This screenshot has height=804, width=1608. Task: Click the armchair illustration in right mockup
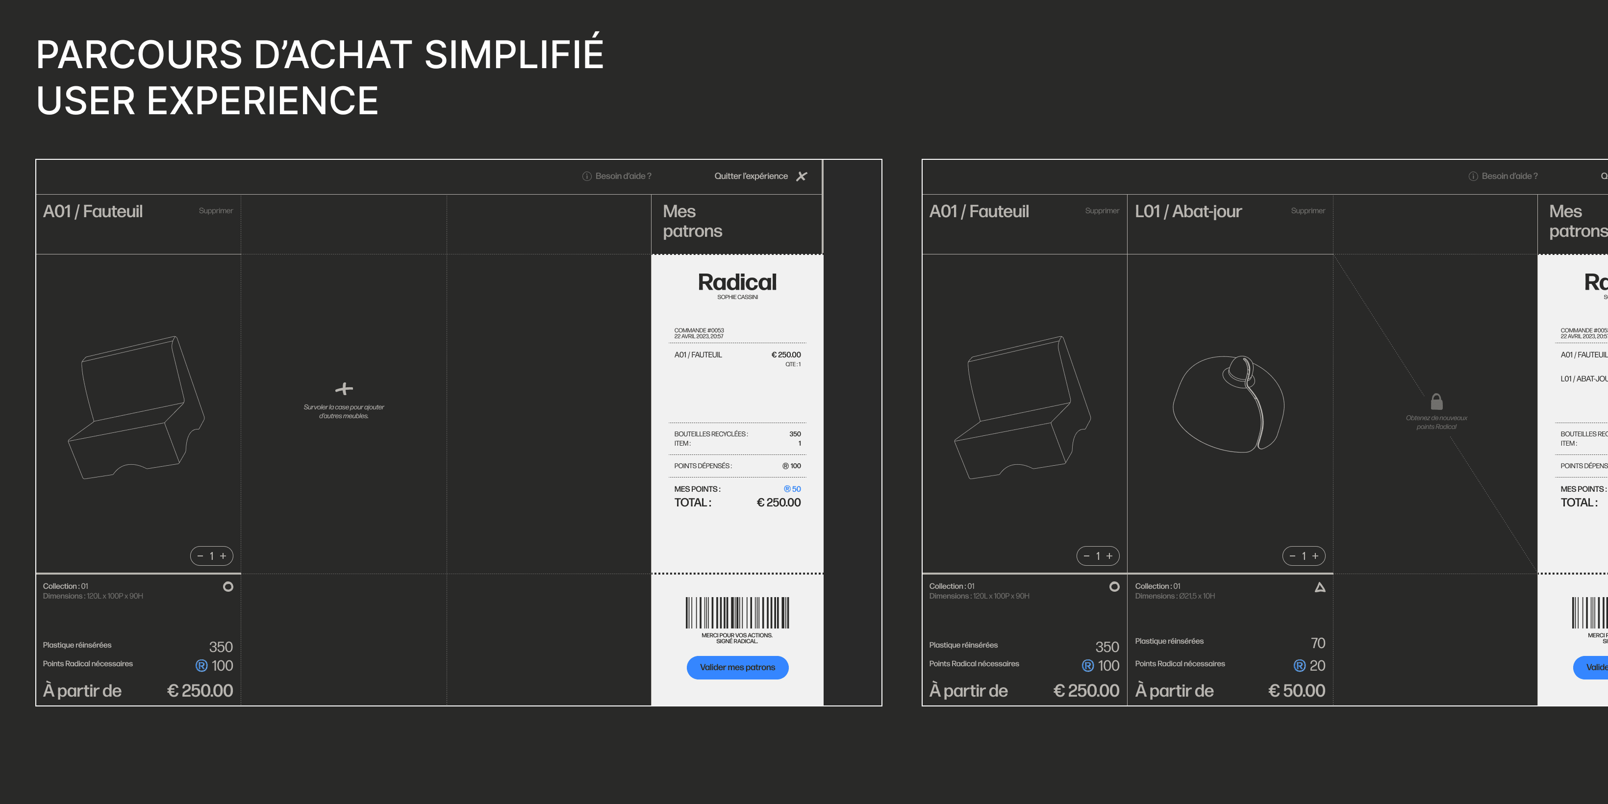[1023, 407]
